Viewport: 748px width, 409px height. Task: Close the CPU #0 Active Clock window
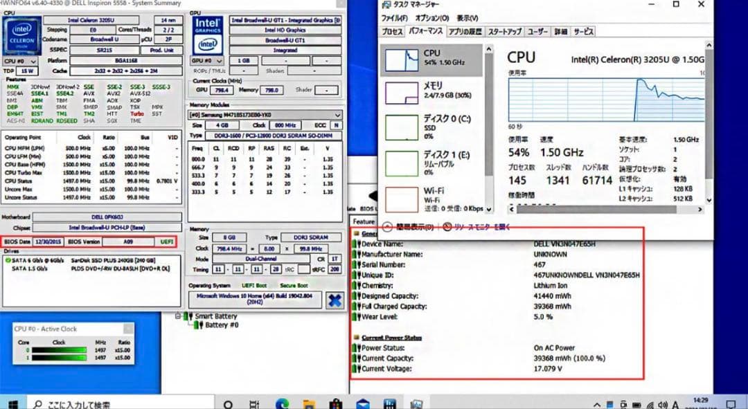pos(128,329)
